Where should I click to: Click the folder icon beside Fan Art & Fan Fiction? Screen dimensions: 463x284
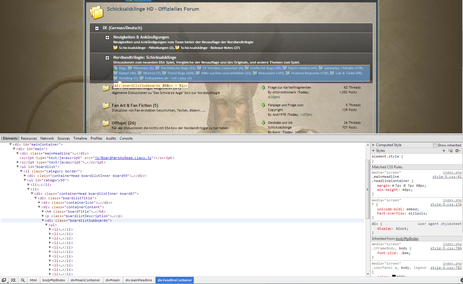tap(106, 106)
